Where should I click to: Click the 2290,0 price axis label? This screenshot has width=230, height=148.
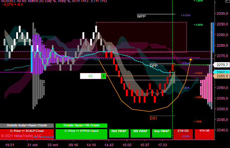tap(222, 24)
